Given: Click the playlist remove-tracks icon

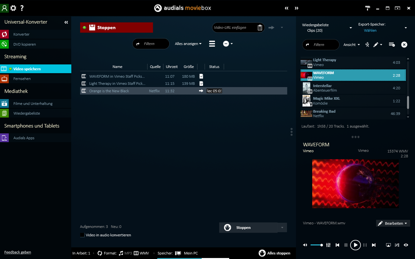Looking at the screenshot, I should 392,45.
